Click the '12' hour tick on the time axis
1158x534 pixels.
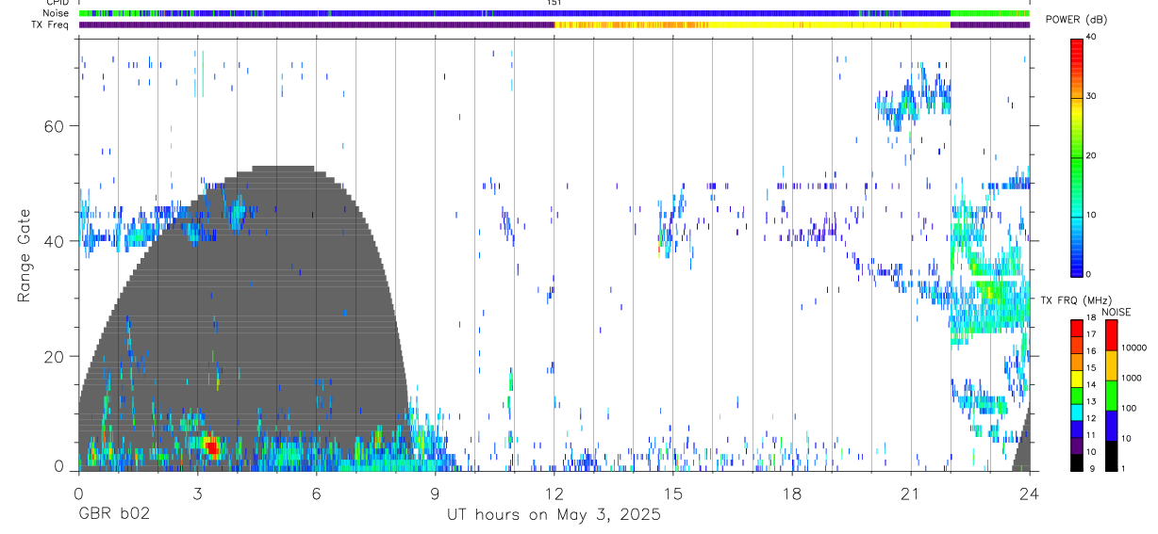[x=554, y=493]
